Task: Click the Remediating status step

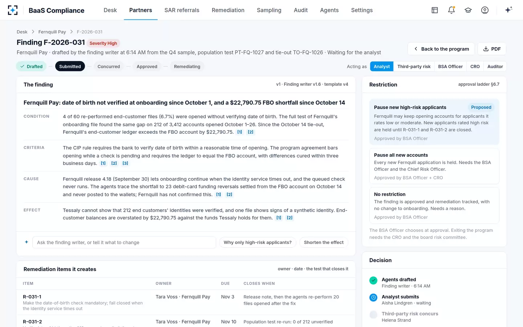Action: (x=187, y=66)
